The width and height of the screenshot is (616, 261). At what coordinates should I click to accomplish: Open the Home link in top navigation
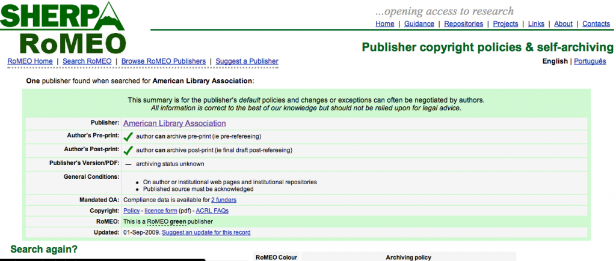(385, 24)
